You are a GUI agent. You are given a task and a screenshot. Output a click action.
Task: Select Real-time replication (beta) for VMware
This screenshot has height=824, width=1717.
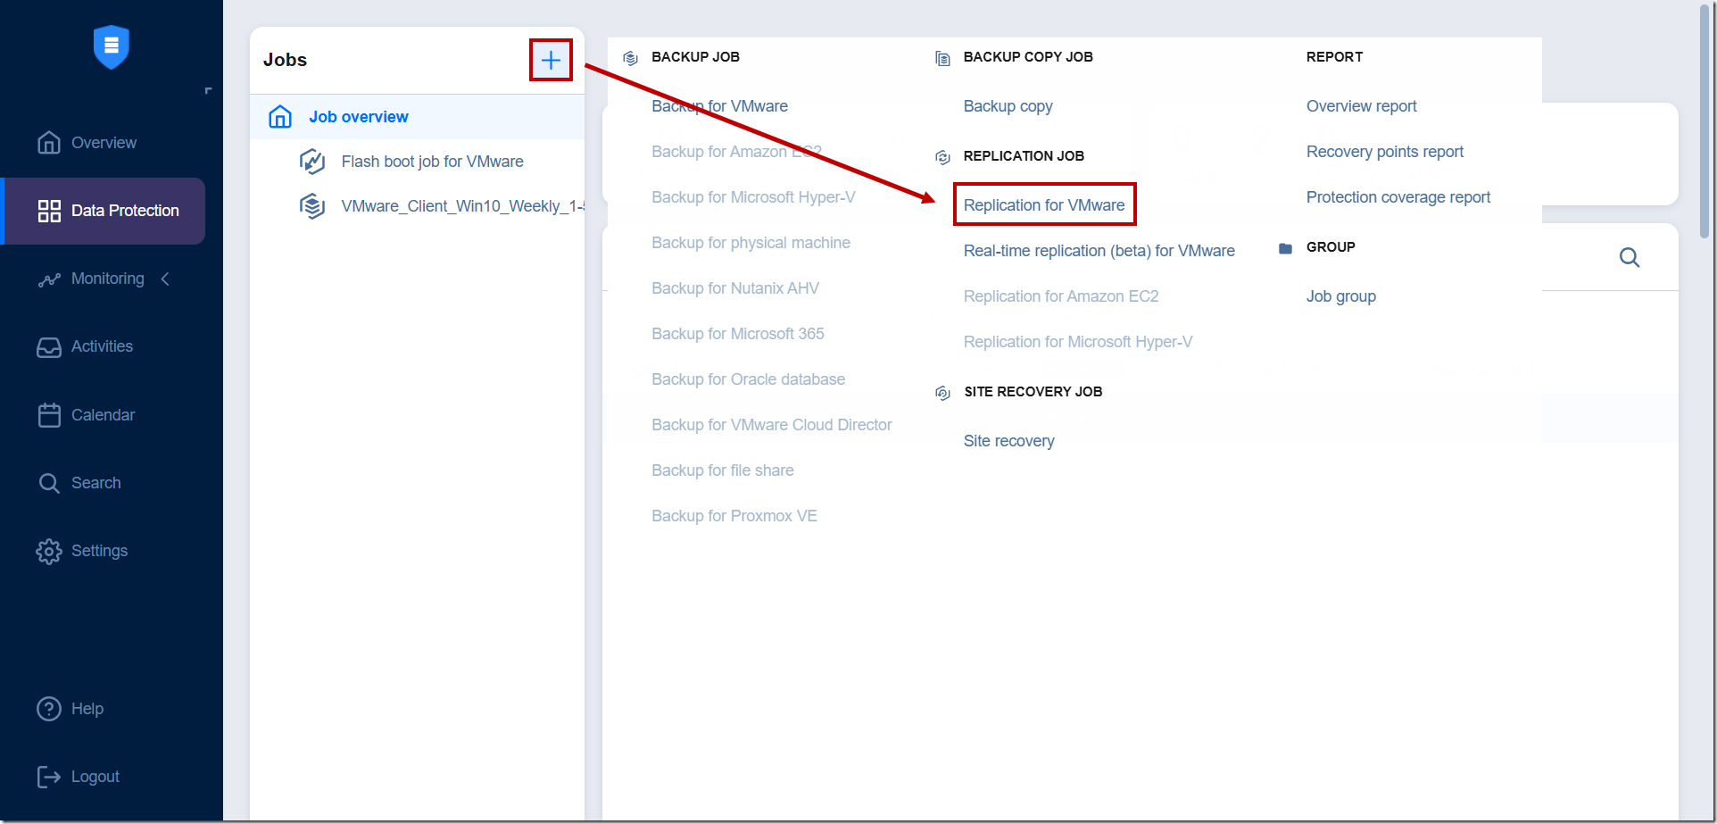point(1099,251)
